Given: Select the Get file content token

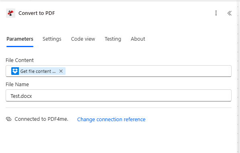Looking at the screenshot, I should click(x=38, y=71).
